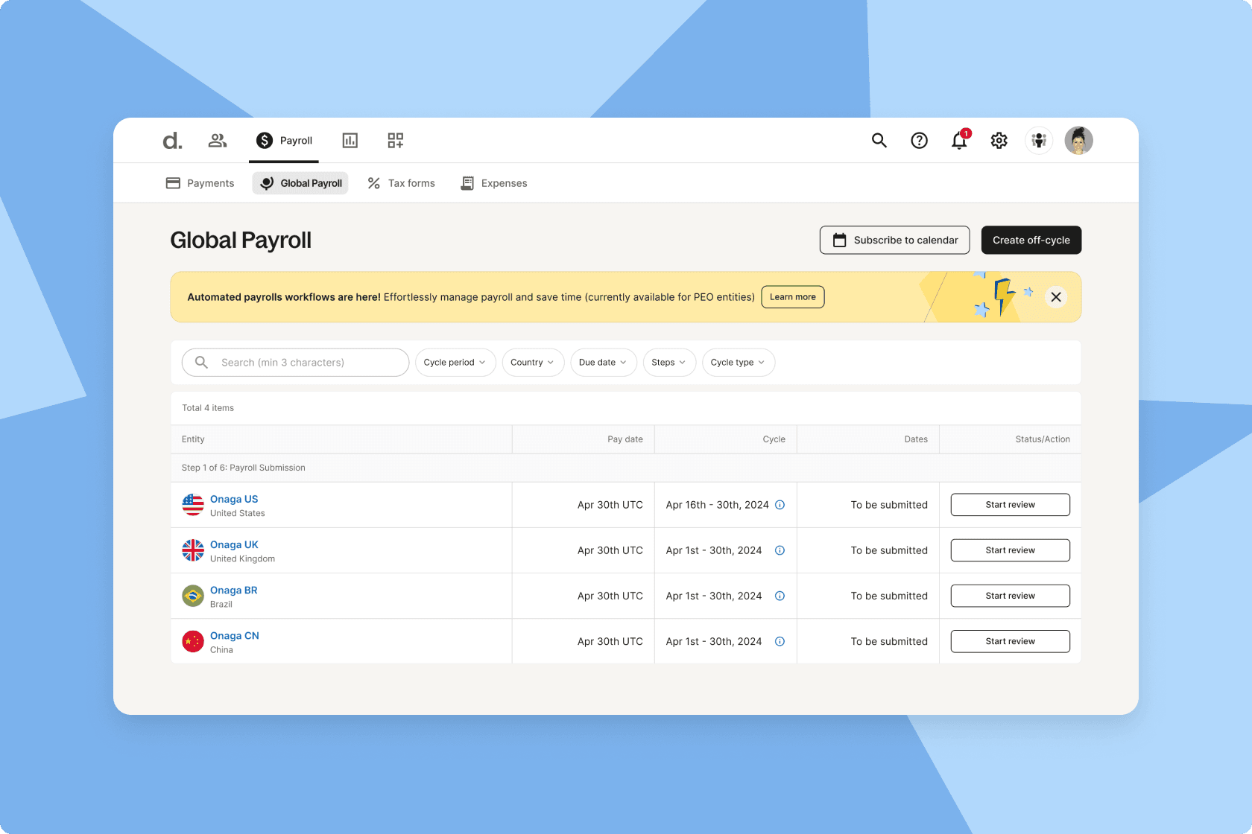This screenshot has width=1252, height=834.
Task: Start review for Onaga BR
Action: (x=1011, y=596)
